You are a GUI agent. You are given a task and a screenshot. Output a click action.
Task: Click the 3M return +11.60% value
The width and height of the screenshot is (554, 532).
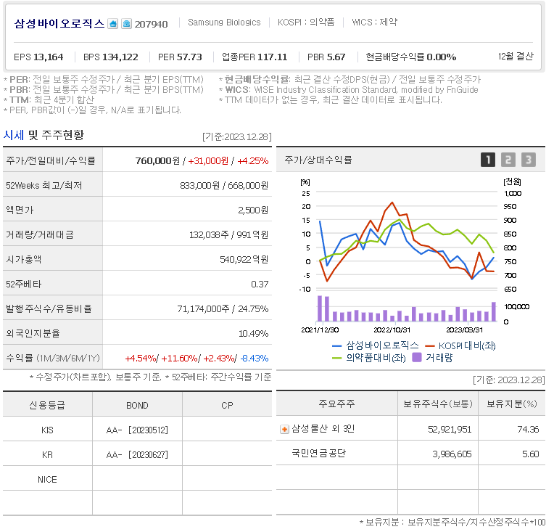pyautogui.click(x=179, y=359)
